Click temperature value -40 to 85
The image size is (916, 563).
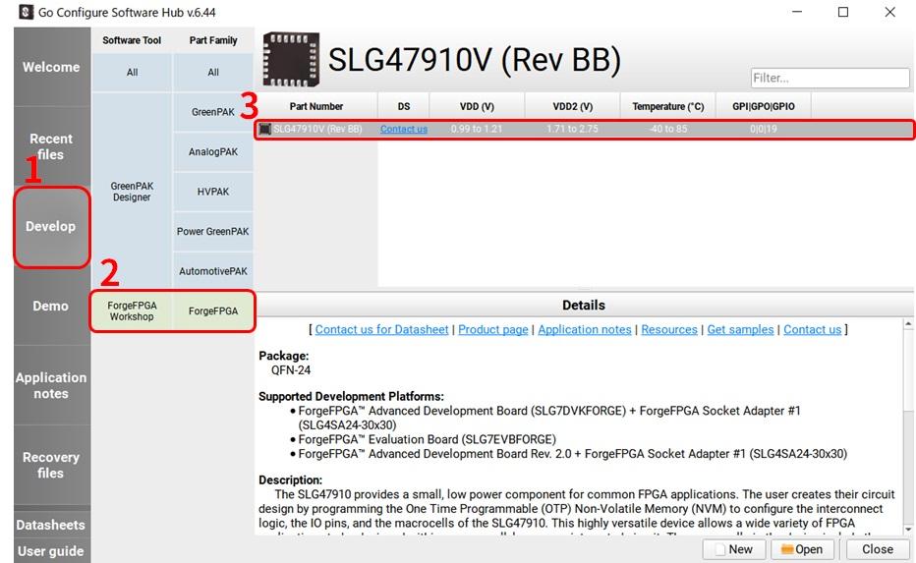coord(667,129)
